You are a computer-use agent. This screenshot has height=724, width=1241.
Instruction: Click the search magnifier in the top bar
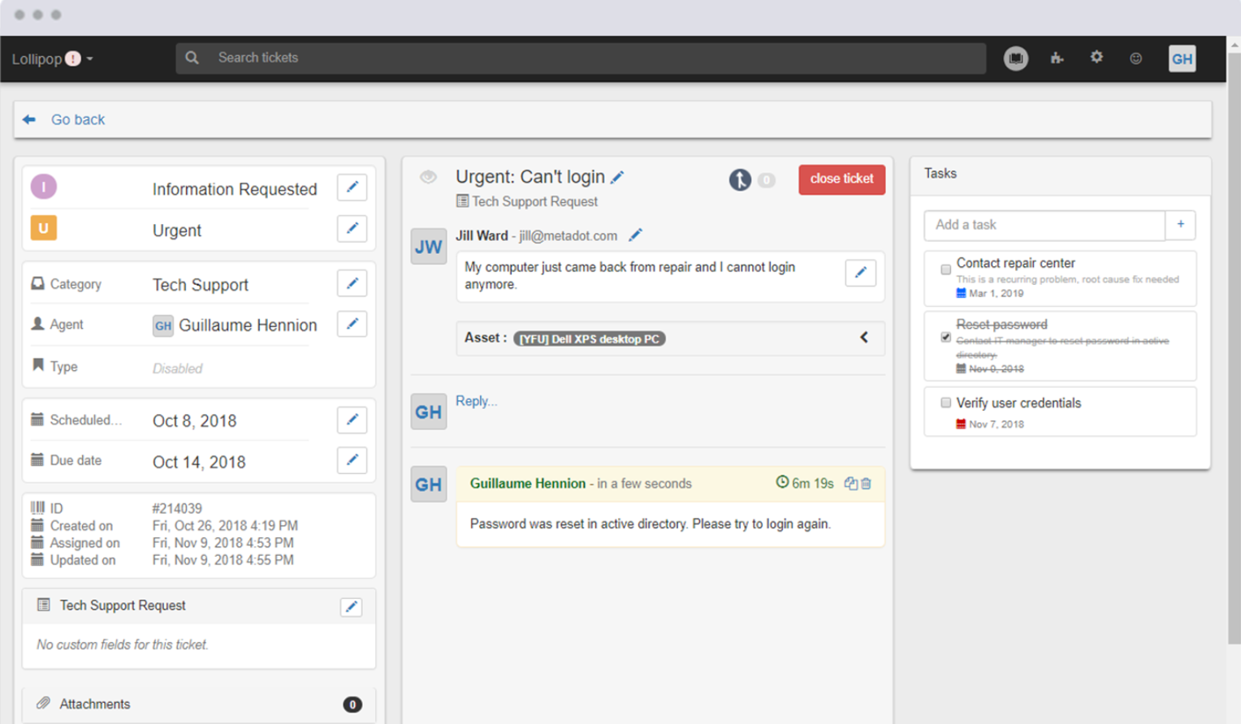click(192, 58)
